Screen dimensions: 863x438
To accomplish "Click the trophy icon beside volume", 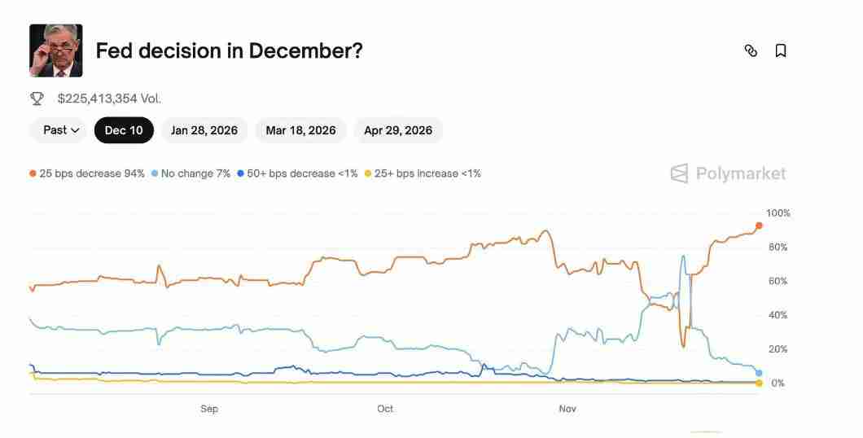I will coord(37,99).
